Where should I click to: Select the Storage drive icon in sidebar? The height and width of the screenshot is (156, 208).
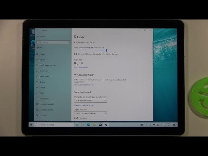coord(37,87)
